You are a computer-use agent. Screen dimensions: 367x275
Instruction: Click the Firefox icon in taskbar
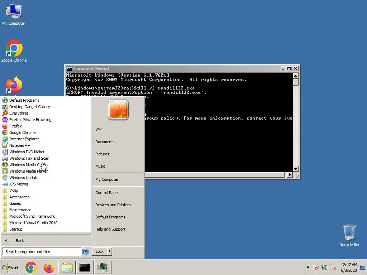(x=49, y=267)
